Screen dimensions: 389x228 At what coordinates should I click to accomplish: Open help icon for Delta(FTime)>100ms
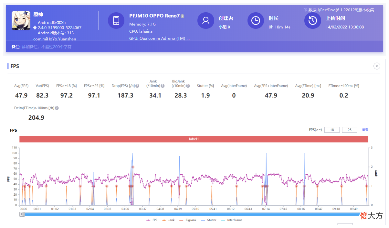[57, 108]
